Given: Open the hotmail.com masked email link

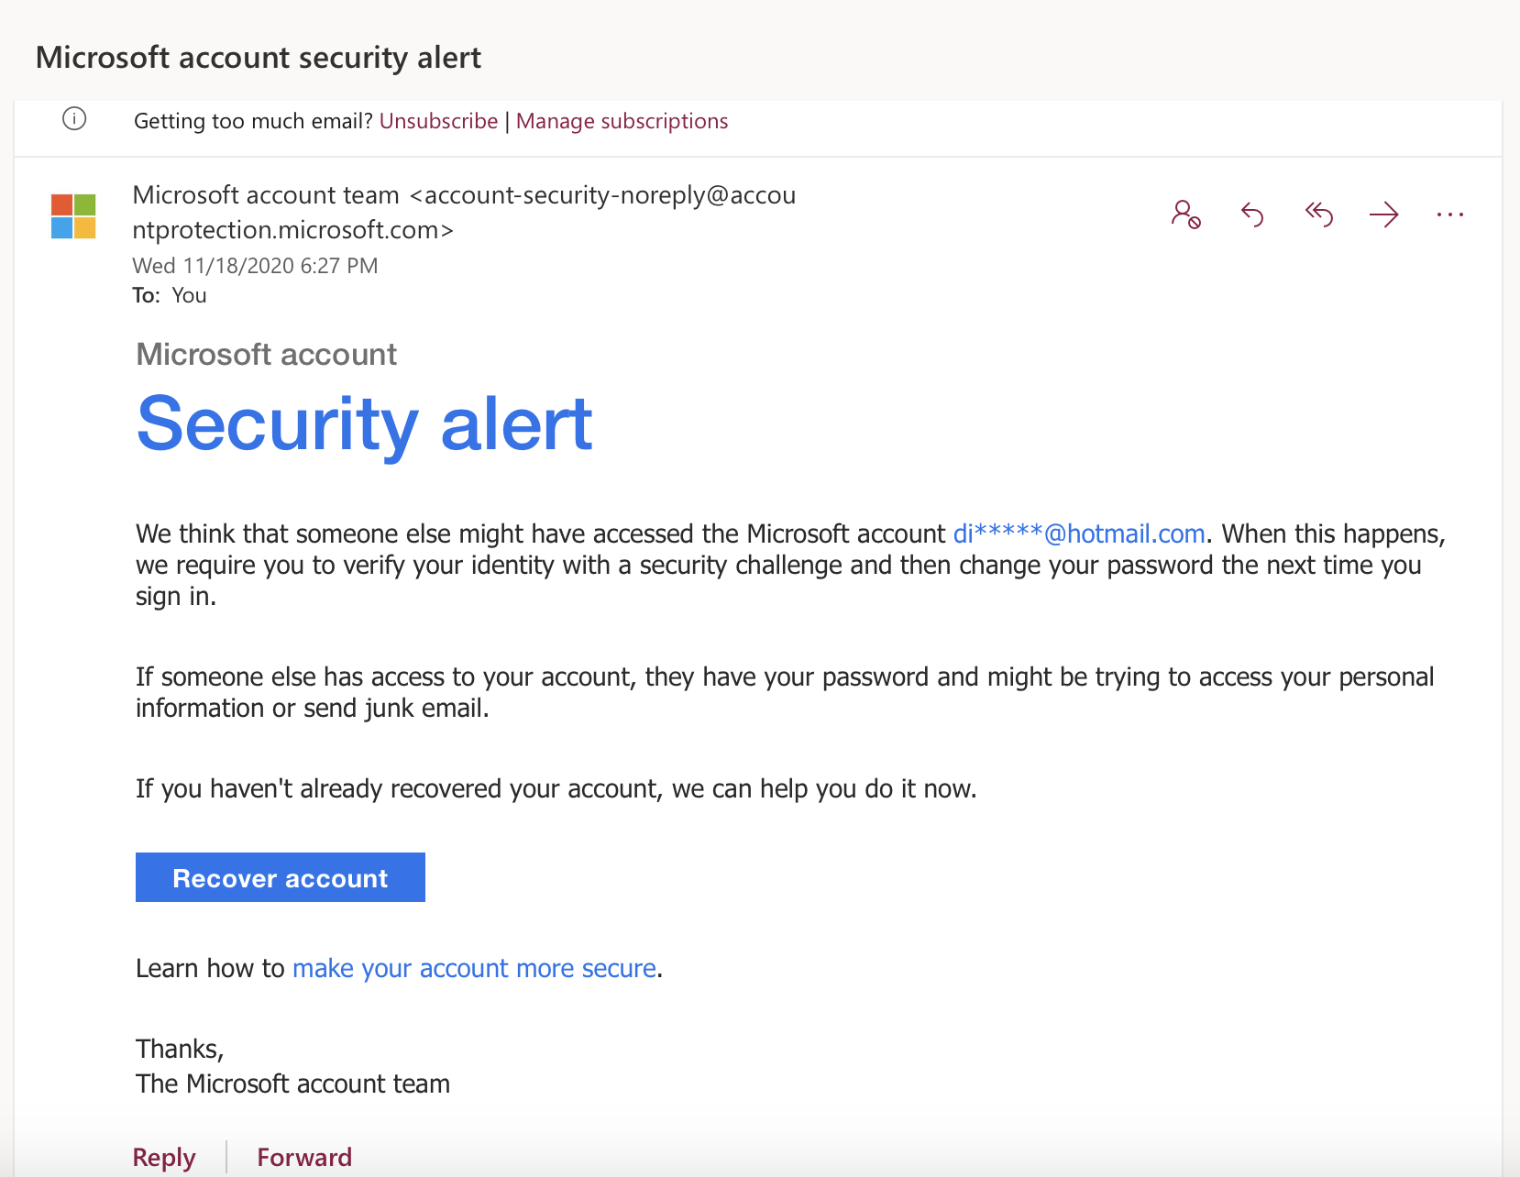Looking at the screenshot, I should [x=1078, y=533].
